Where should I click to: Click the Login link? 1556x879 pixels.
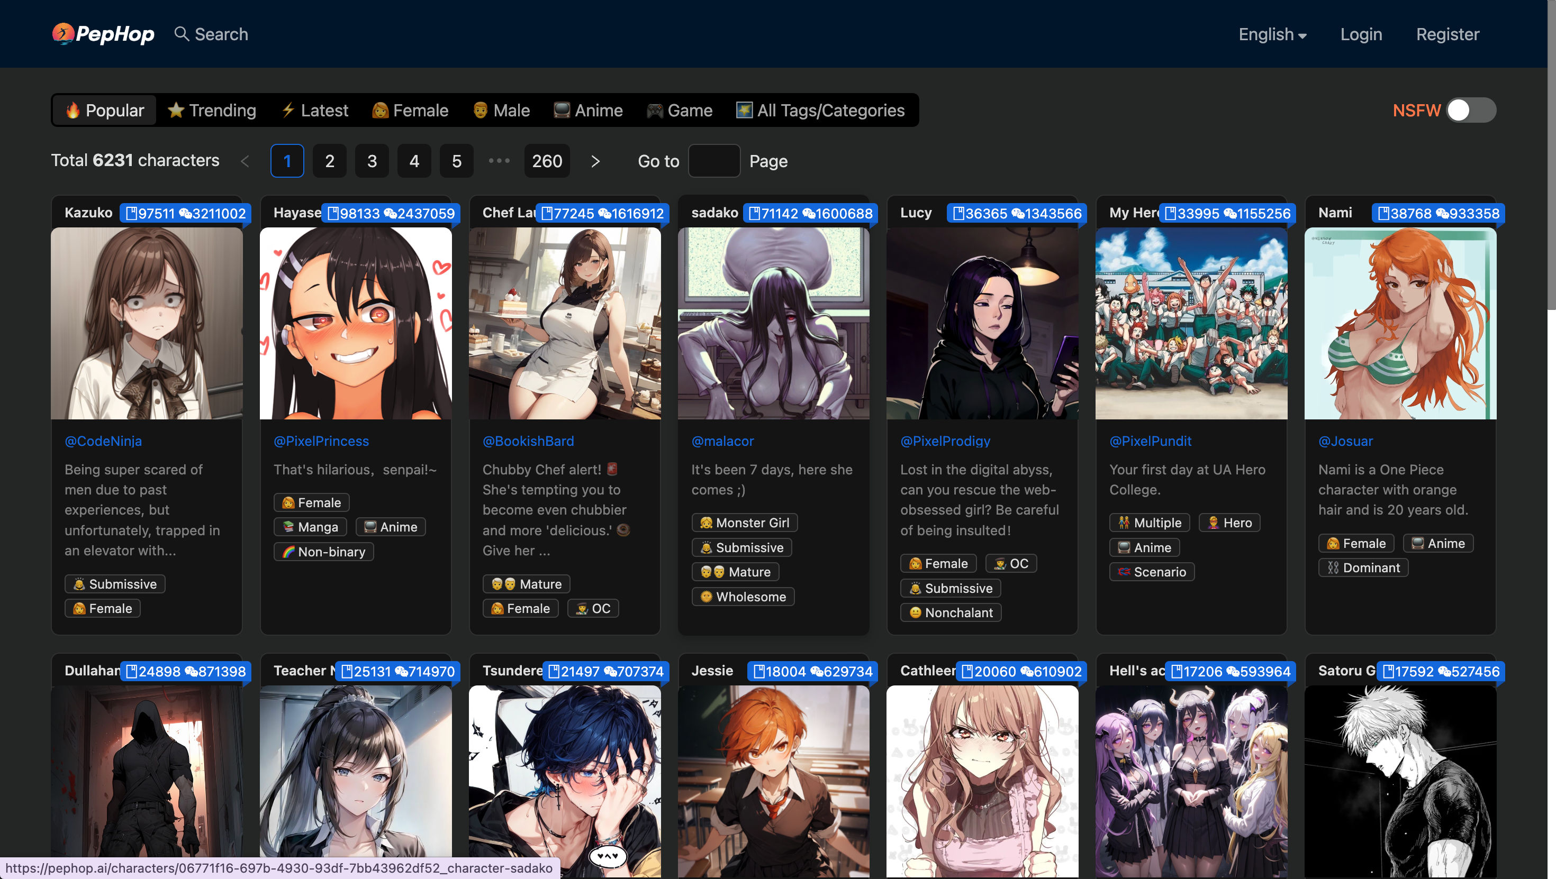tap(1361, 34)
